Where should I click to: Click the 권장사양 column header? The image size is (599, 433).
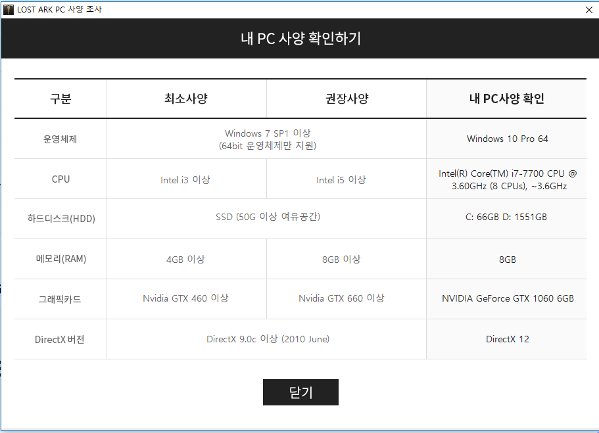pos(347,99)
